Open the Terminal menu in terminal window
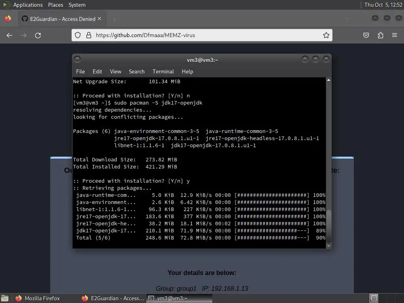 tap(163, 72)
